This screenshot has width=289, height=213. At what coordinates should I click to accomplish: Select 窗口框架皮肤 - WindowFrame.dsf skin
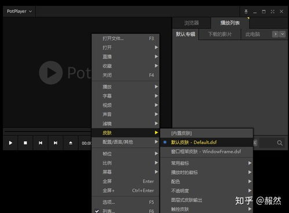pyautogui.click(x=207, y=152)
